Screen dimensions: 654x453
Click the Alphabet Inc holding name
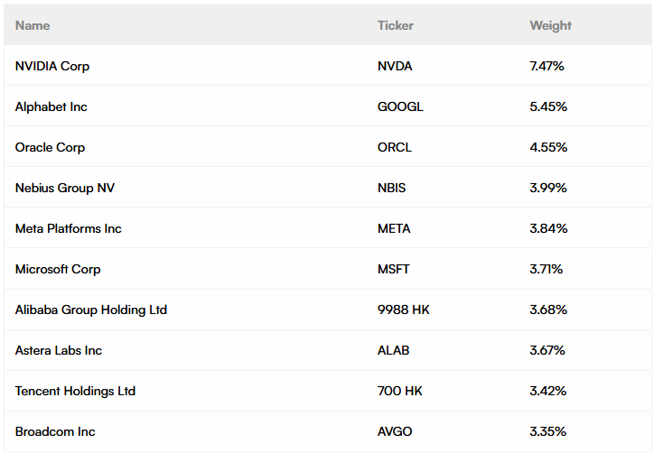[51, 106]
